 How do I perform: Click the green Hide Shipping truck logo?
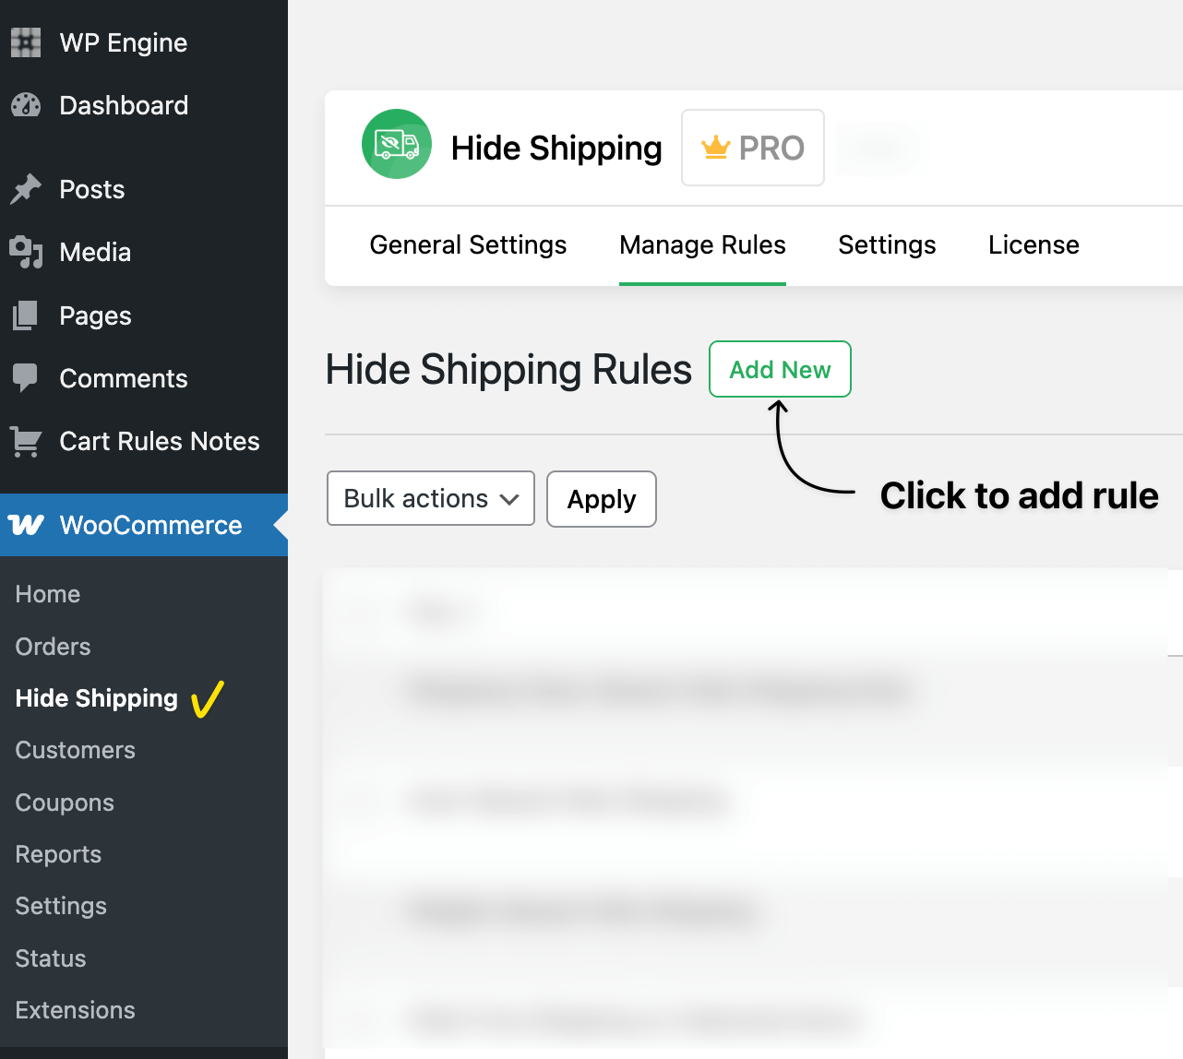(397, 144)
